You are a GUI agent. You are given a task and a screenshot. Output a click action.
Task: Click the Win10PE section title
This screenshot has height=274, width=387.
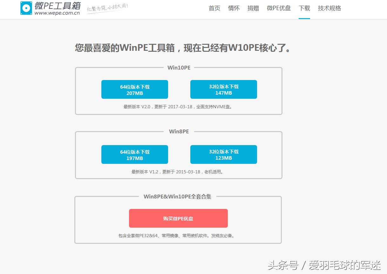179,68
